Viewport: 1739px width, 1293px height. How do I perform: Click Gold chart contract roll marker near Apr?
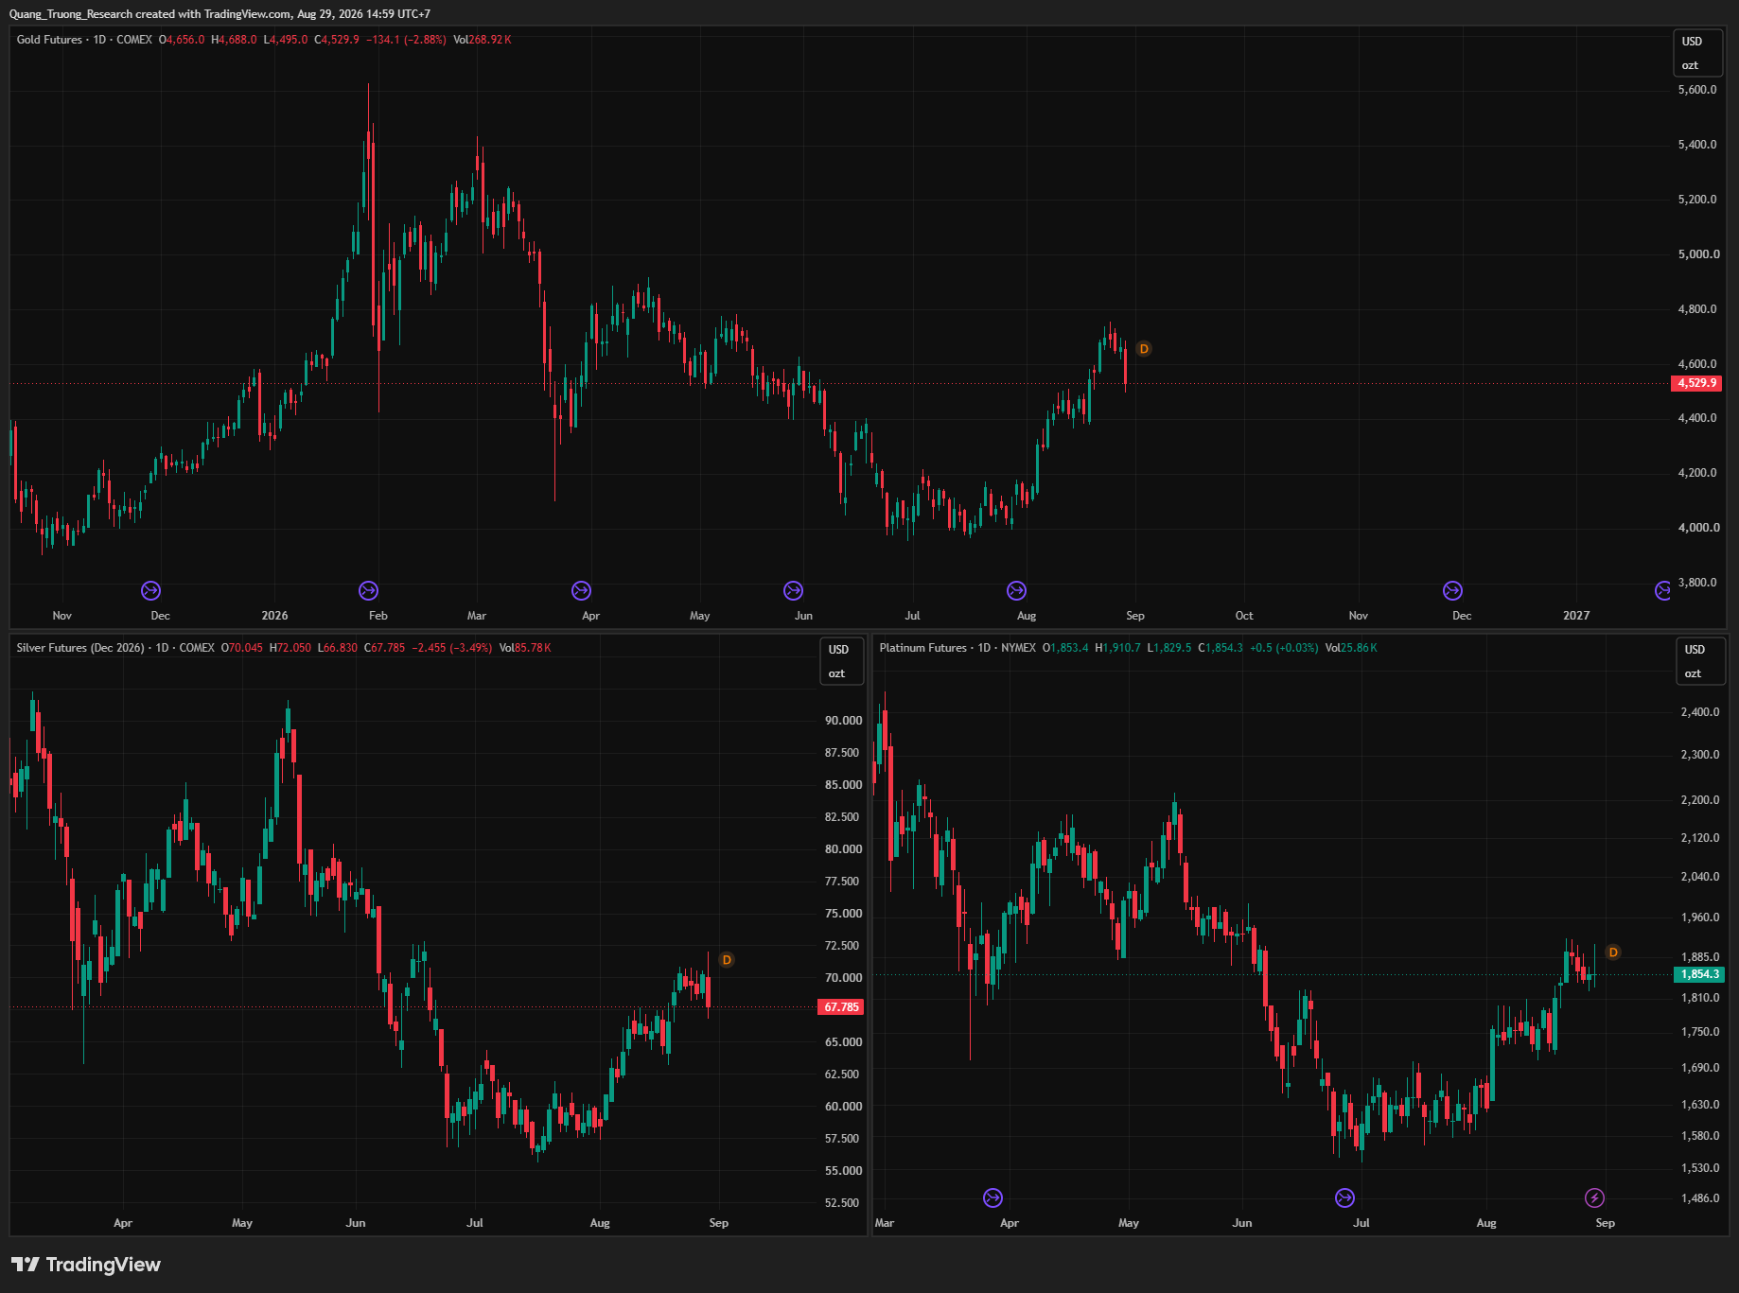tap(581, 591)
